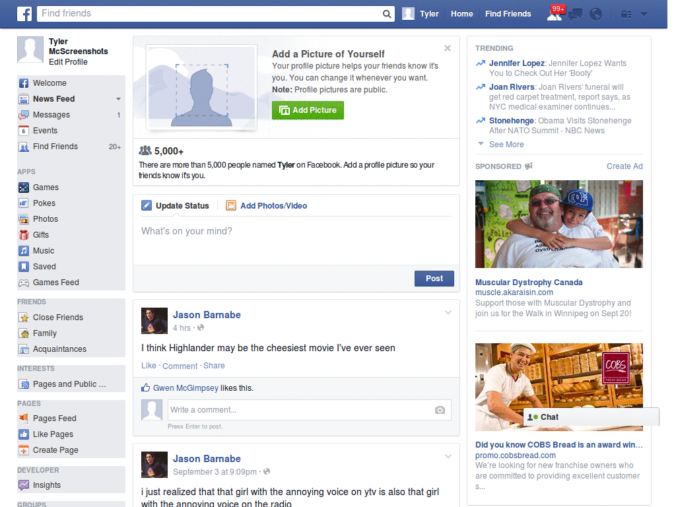676x507 pixels.
Task: Go to Home in top navigation
Action: tap(461, 14)
